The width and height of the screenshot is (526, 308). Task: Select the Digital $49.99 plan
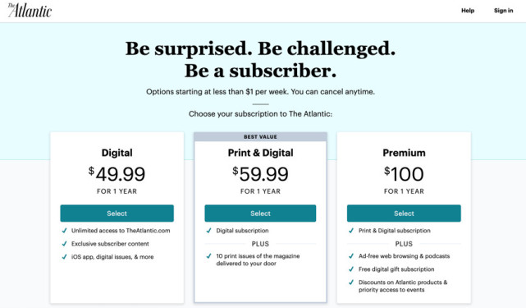117,214
